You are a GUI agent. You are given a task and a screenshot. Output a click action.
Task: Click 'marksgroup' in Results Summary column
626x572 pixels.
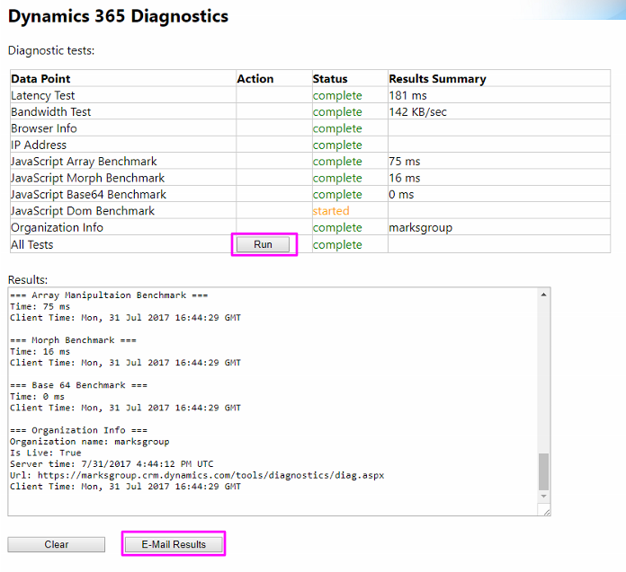(421, 227)
